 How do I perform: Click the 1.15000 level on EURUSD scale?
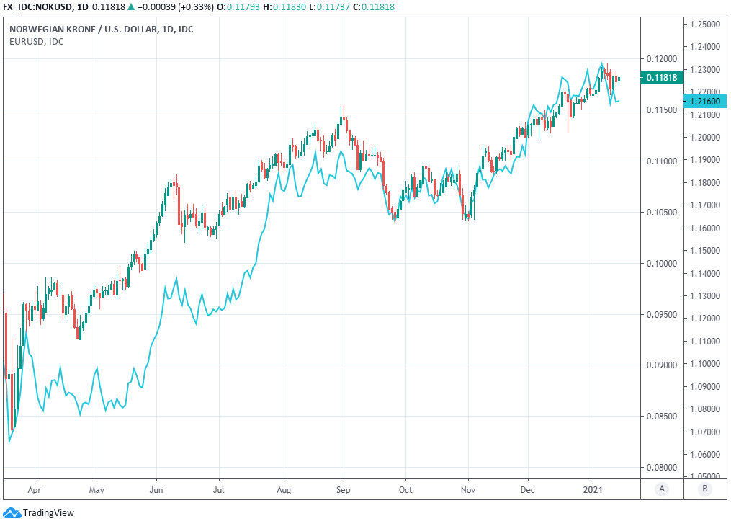click(706, 251)
